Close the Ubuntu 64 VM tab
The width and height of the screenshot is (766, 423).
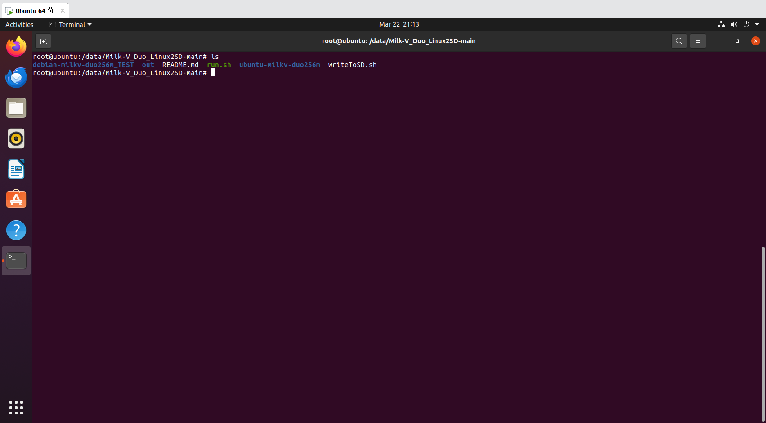click(x=63, y=10)
